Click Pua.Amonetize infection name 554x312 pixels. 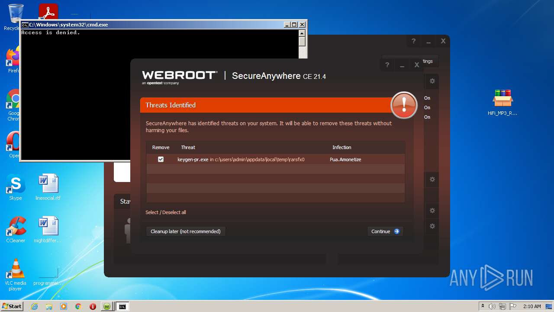pyautogui.click(x=345, y=159)
